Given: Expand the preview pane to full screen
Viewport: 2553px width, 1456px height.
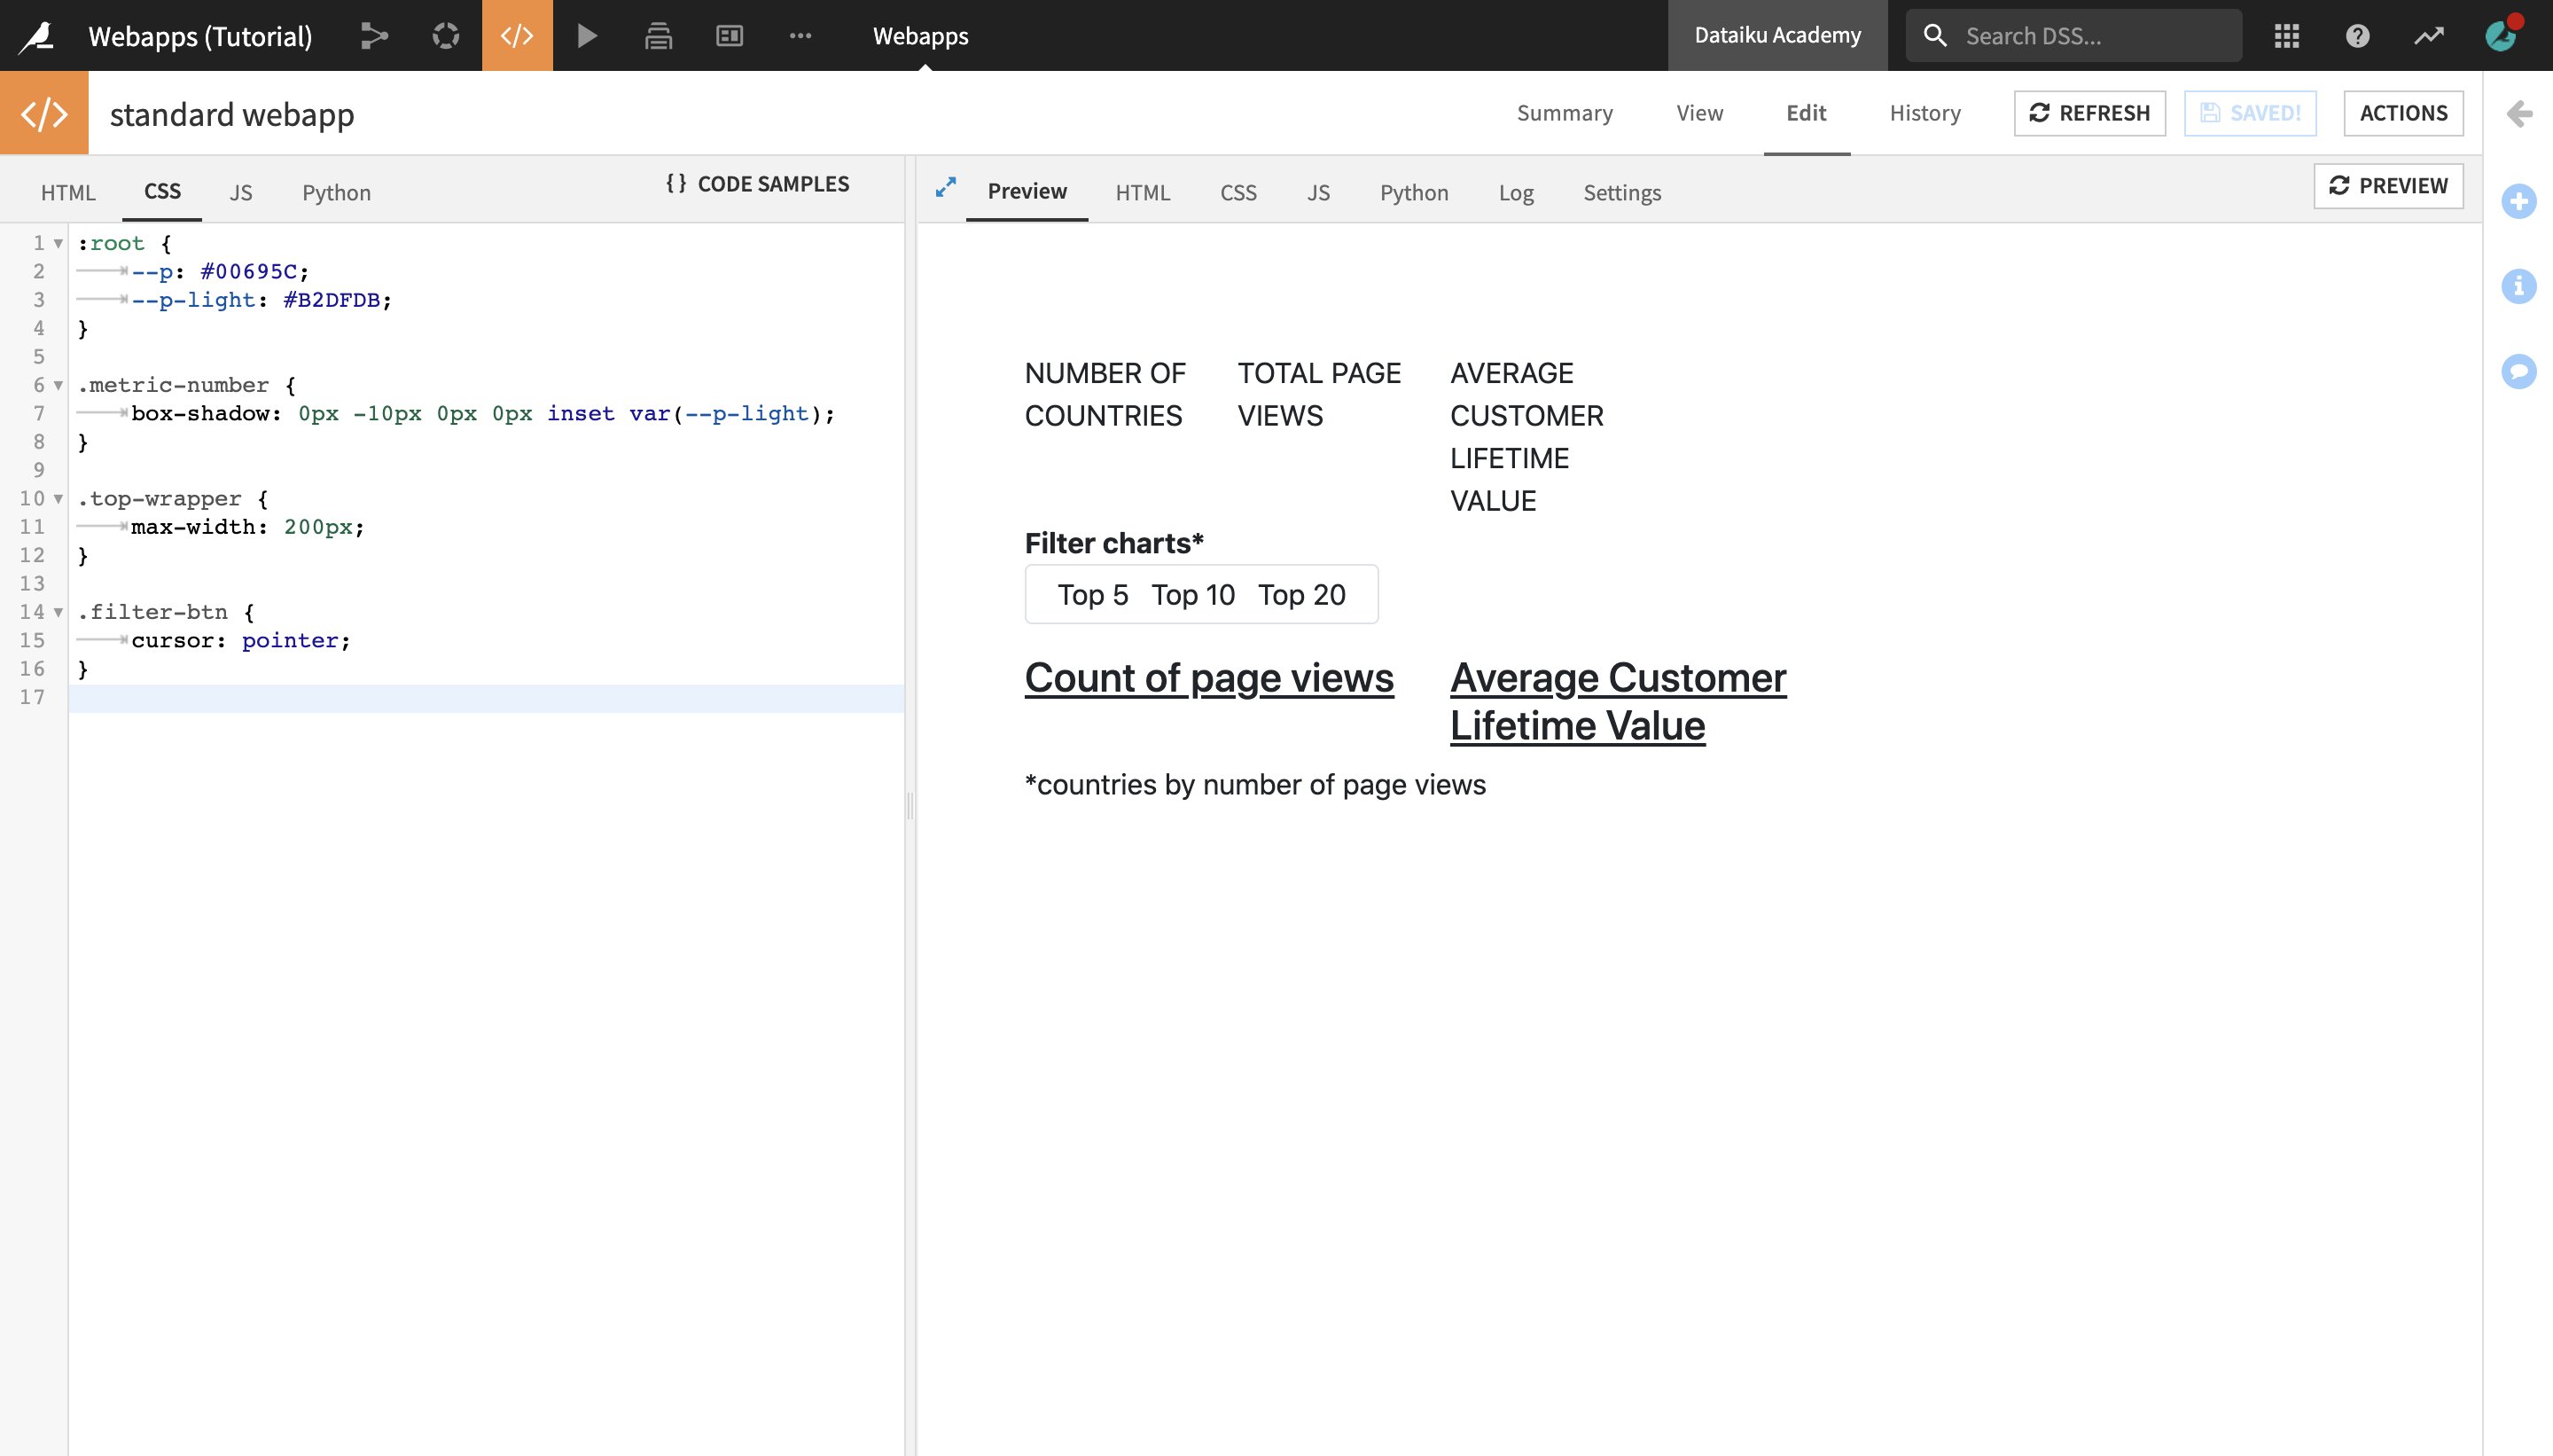Looking at the screenshot, I should coord(946,187).
